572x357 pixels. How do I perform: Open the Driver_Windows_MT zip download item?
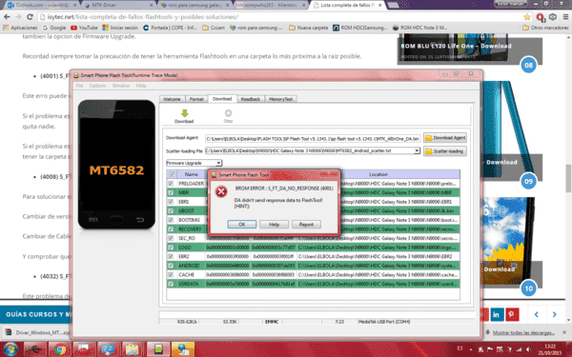tap(37, 332)
